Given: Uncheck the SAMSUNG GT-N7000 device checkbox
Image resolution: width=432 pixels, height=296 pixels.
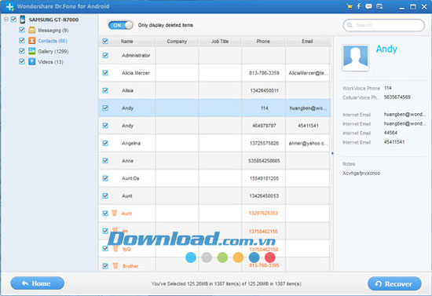Looking at the screenshot, I should click(13, 20).
